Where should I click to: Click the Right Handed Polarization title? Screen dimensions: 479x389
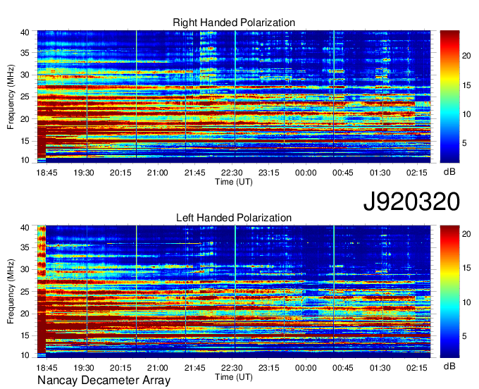(234, 23)
